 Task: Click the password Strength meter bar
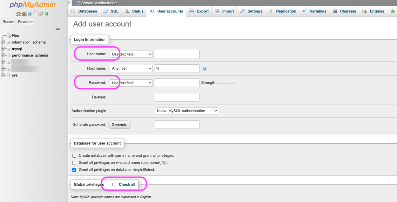click(x=225, y=83)
